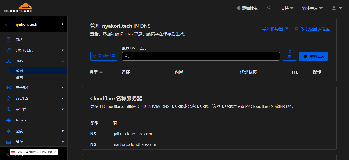Click the DNS network sidebar icon

pyautogui.click(x=9, y=61)
